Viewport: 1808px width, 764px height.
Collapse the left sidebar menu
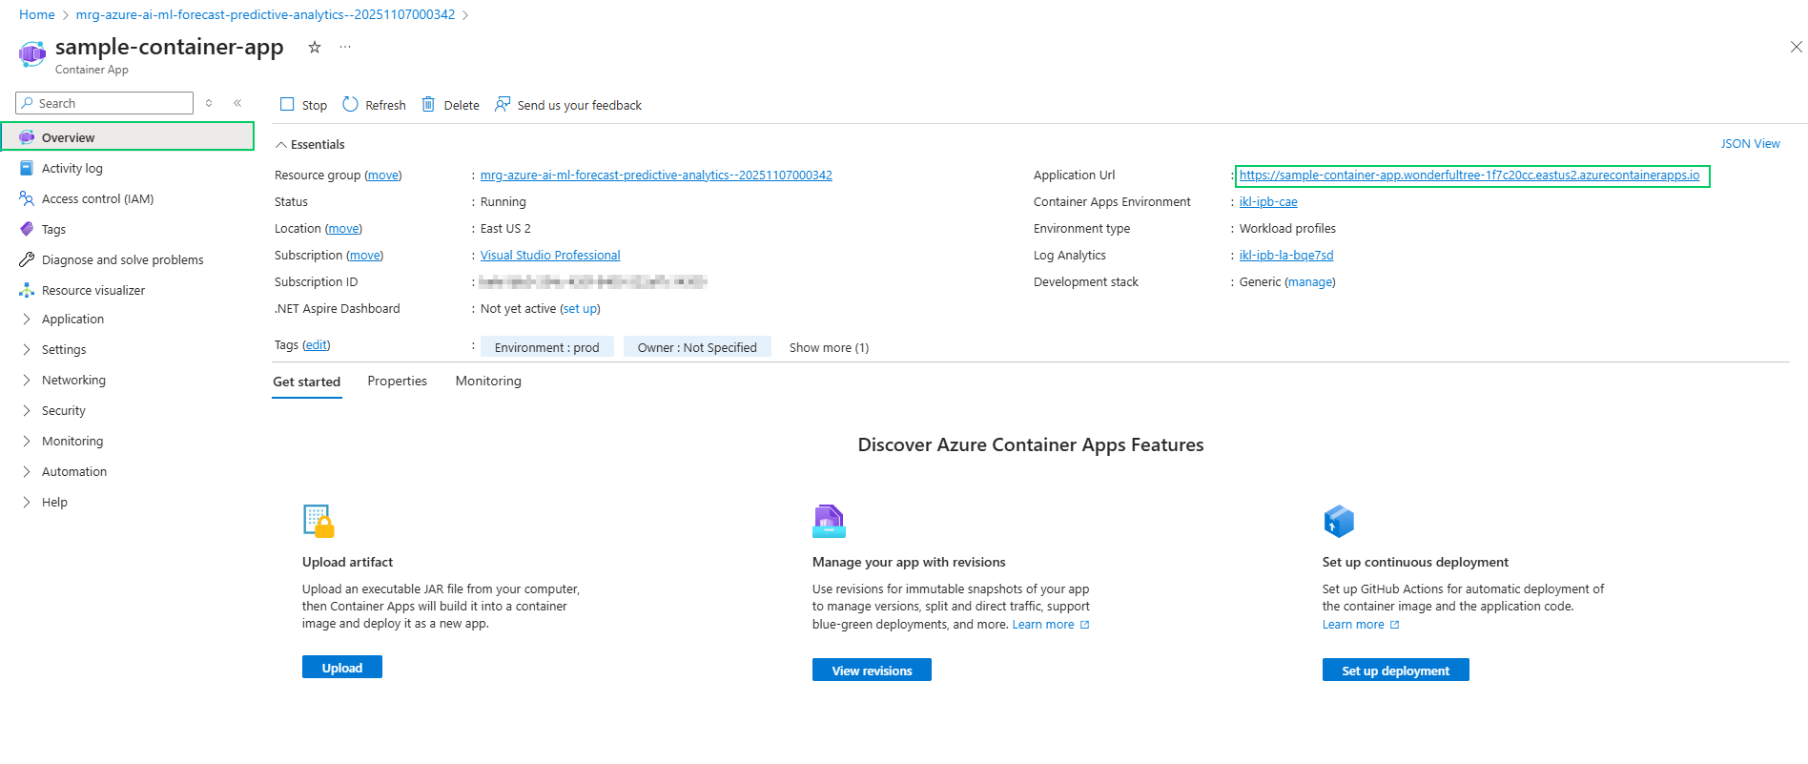click(237, 103)
